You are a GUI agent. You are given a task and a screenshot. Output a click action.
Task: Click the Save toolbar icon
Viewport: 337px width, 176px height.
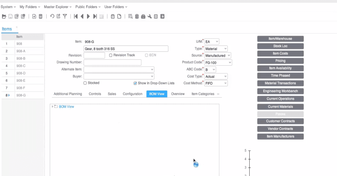point(10,16)
